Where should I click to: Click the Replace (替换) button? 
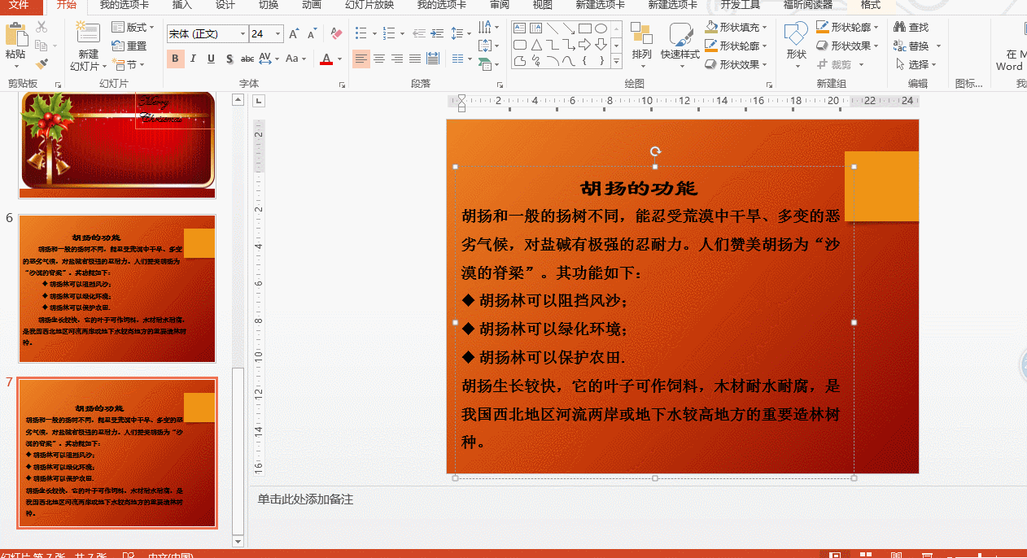(x=912, y=46)
